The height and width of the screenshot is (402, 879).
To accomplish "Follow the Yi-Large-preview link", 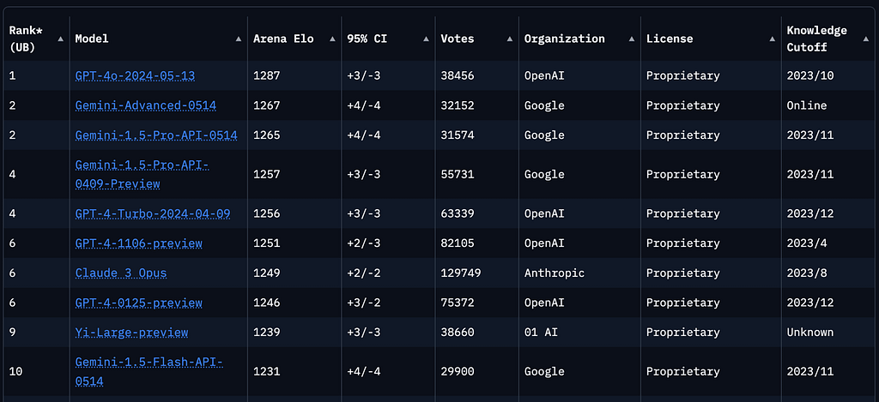I will pos(131,333).
